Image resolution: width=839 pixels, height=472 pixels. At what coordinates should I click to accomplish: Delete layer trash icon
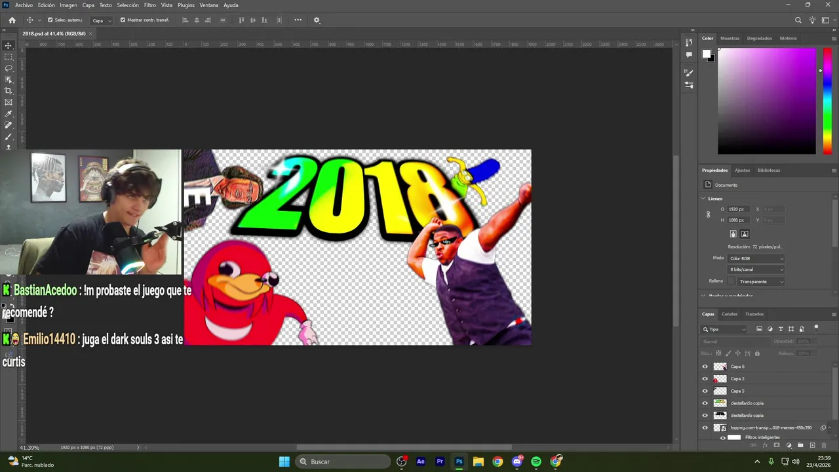point(824,445)
